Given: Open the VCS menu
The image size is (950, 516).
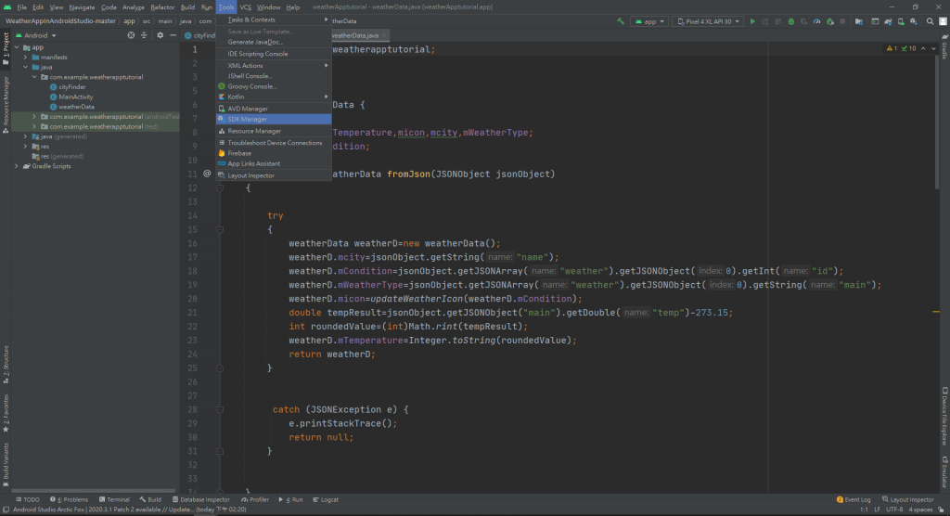Looking at the screenshot, I should point(245,7).
